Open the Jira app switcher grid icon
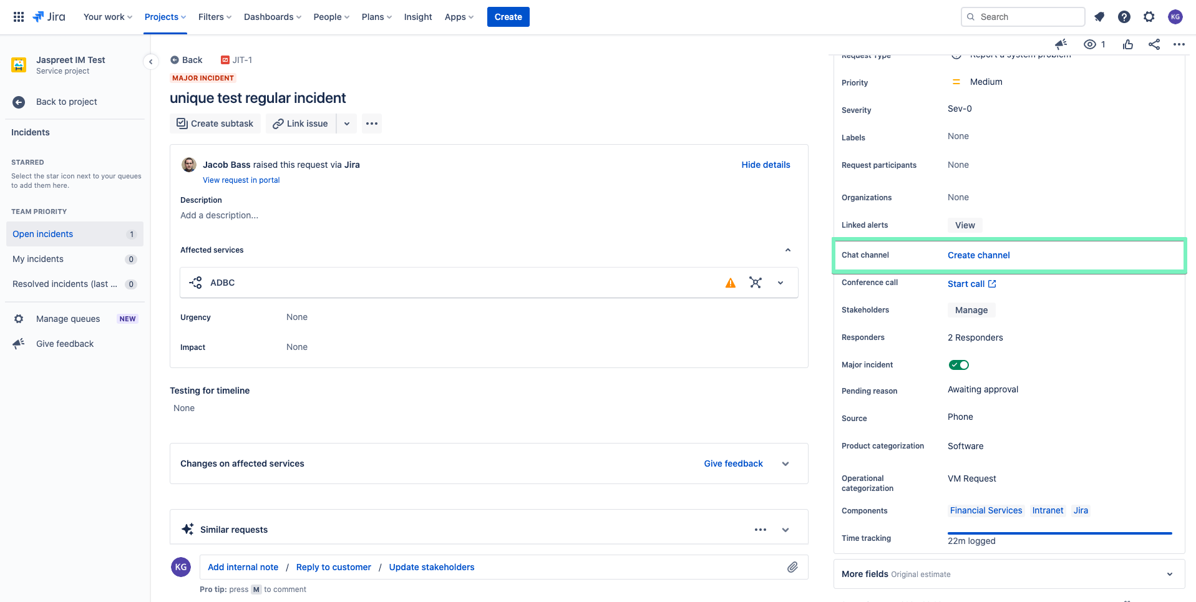The width and height of the screenshot is (1196, 602). pos(18,16)
